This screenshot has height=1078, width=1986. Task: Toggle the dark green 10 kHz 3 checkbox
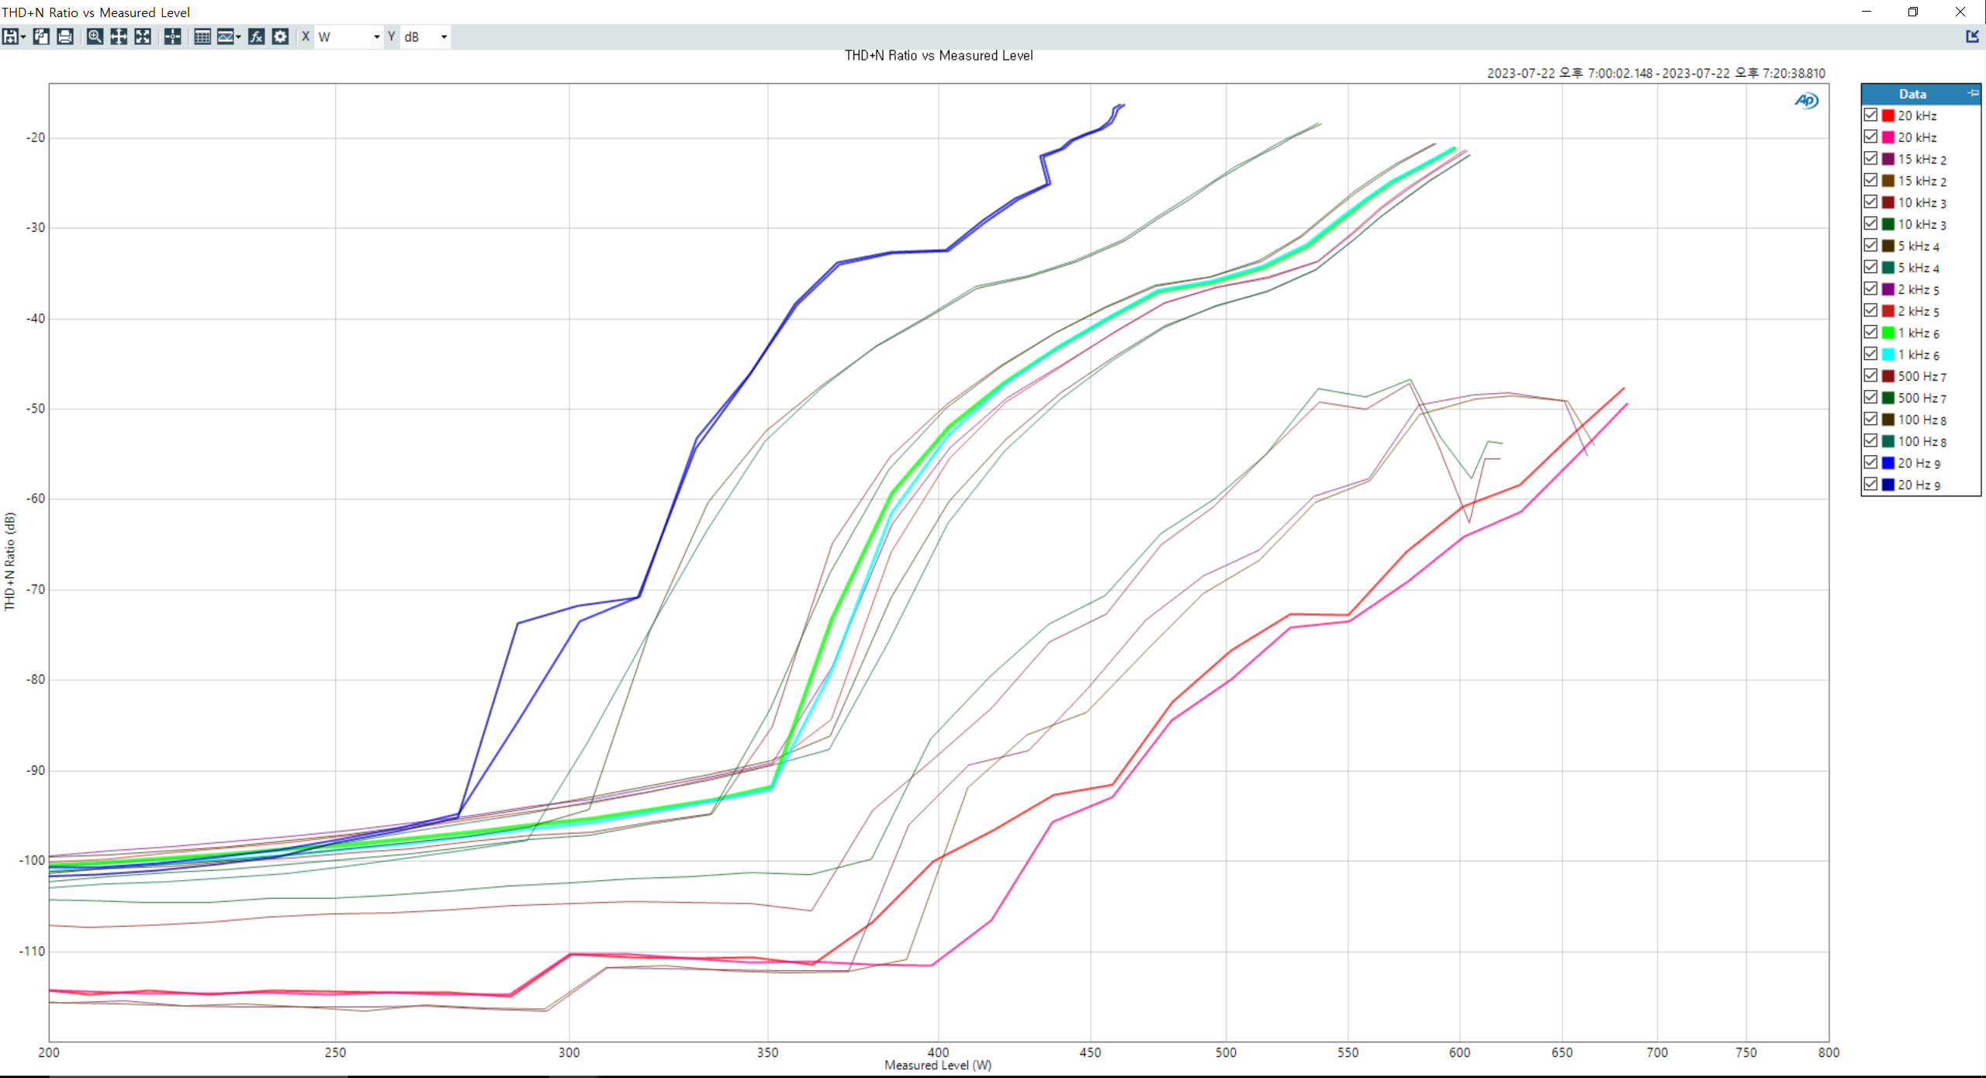click(1871, 223)
